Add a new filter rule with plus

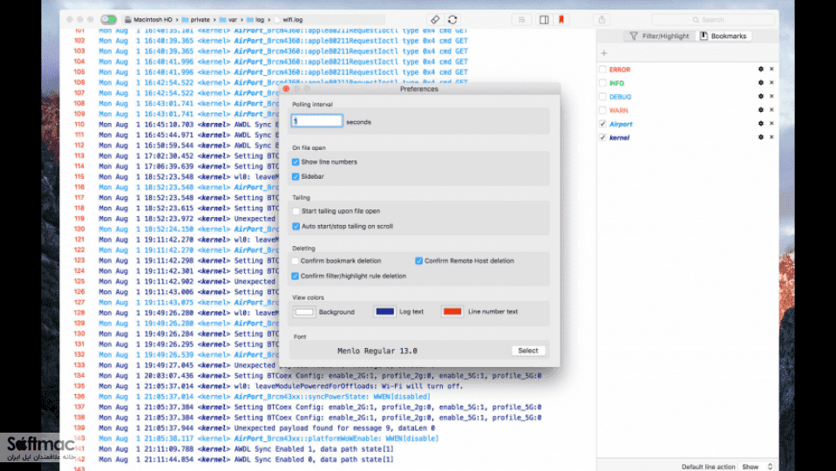[x=604, y=53]
